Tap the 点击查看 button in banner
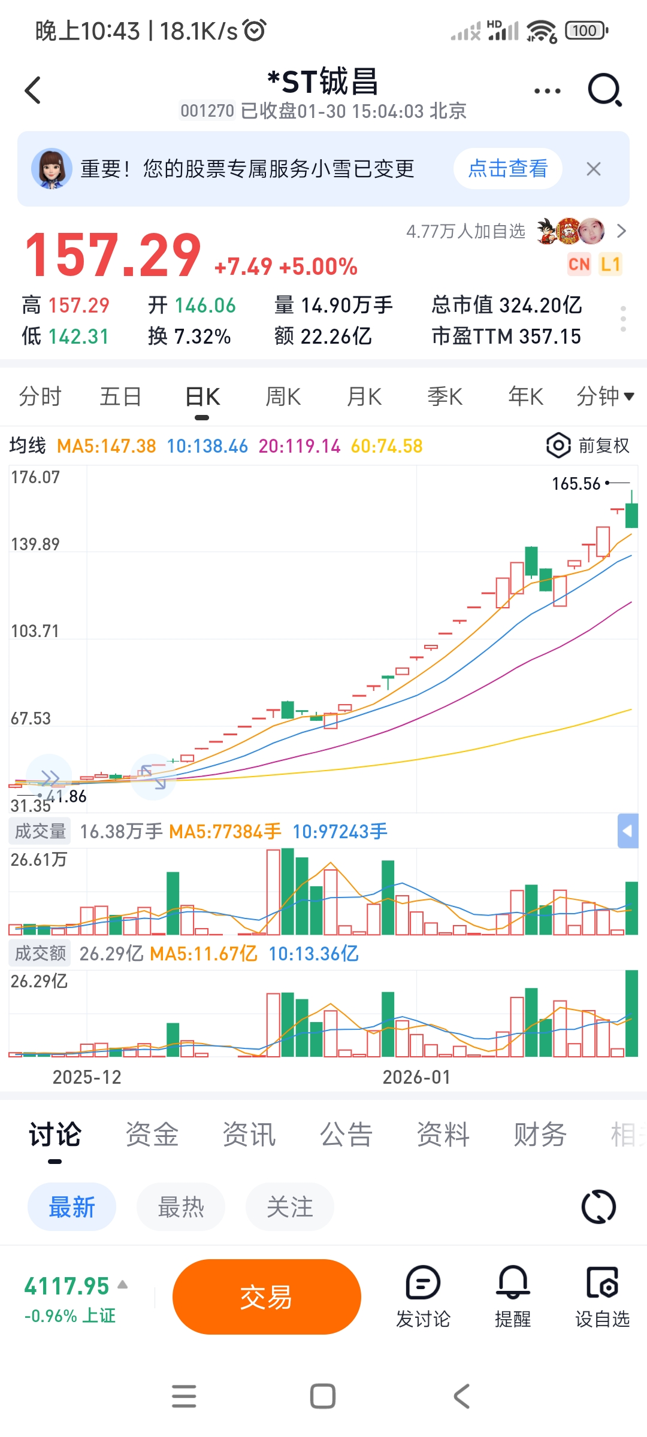The width and height of the screenshot is (647, 1437). click(x=507, y=169)
